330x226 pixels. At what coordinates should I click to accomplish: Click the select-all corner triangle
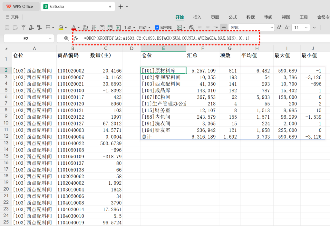6,48
